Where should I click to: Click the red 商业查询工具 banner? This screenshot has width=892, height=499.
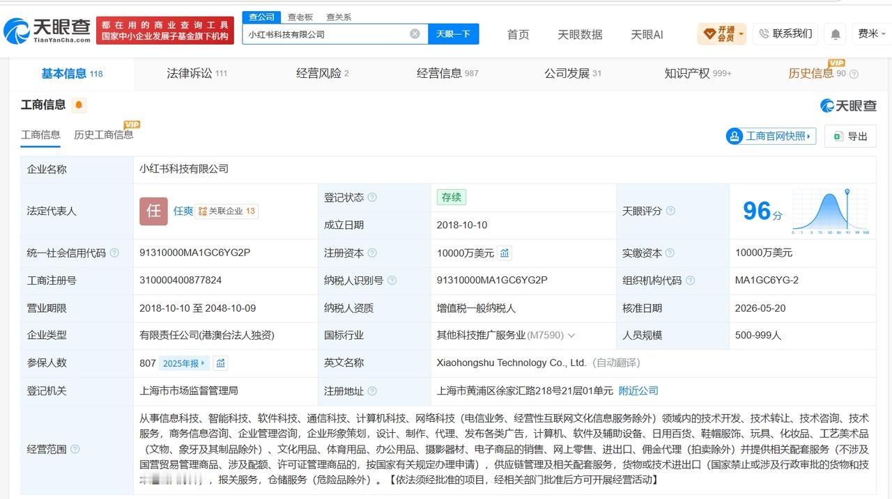(165, 30)
